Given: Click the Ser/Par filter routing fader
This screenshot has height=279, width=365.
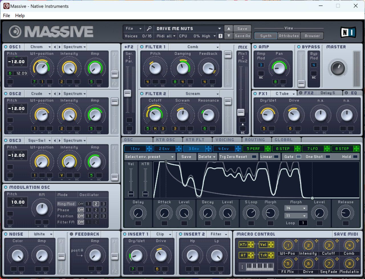Looking at the screenshot, I should [x=127, y=93].
